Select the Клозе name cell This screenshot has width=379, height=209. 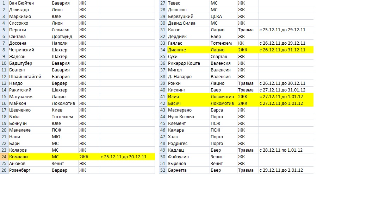click(x=188, y=30)
